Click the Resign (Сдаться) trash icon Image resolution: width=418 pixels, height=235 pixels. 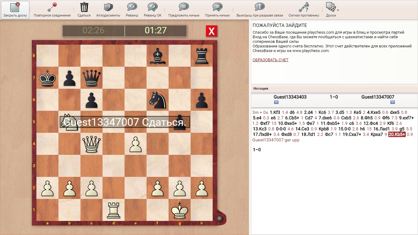click(x=84, y=7)
